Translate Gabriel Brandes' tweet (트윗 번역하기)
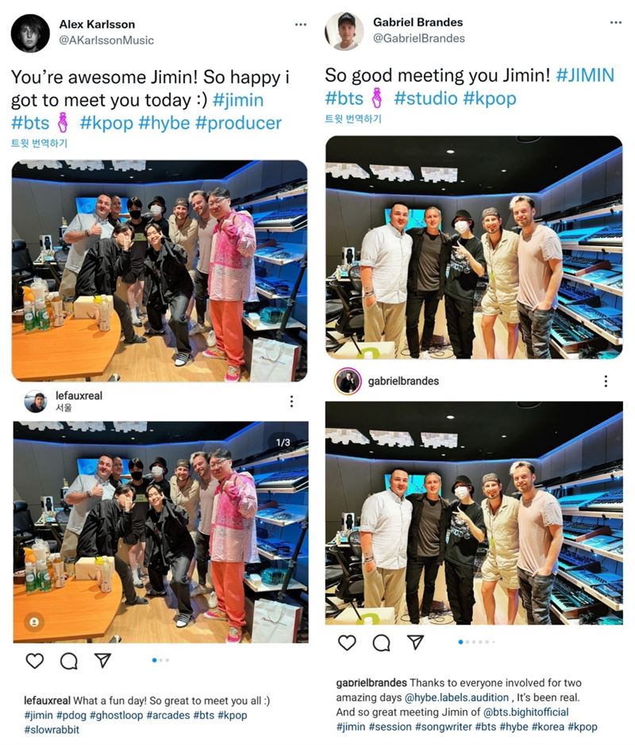Screen dimensions: 635x745 tap(353, 119)
